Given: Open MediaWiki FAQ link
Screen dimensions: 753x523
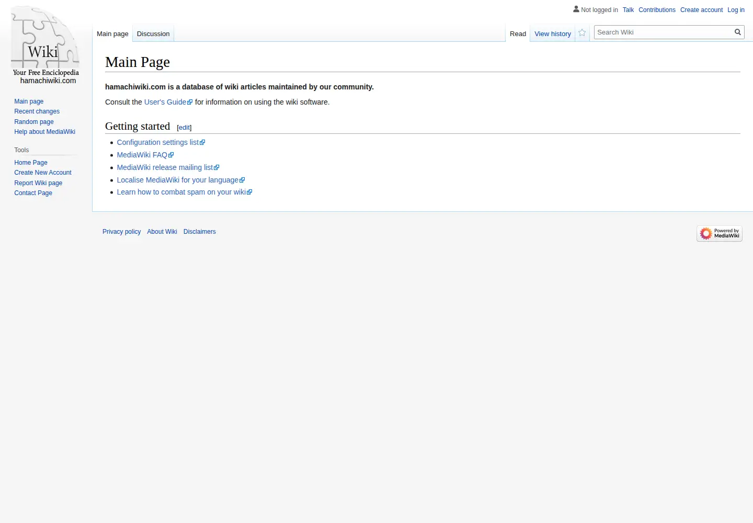Looking at the screenshot, I should click(x=145, y=155).
